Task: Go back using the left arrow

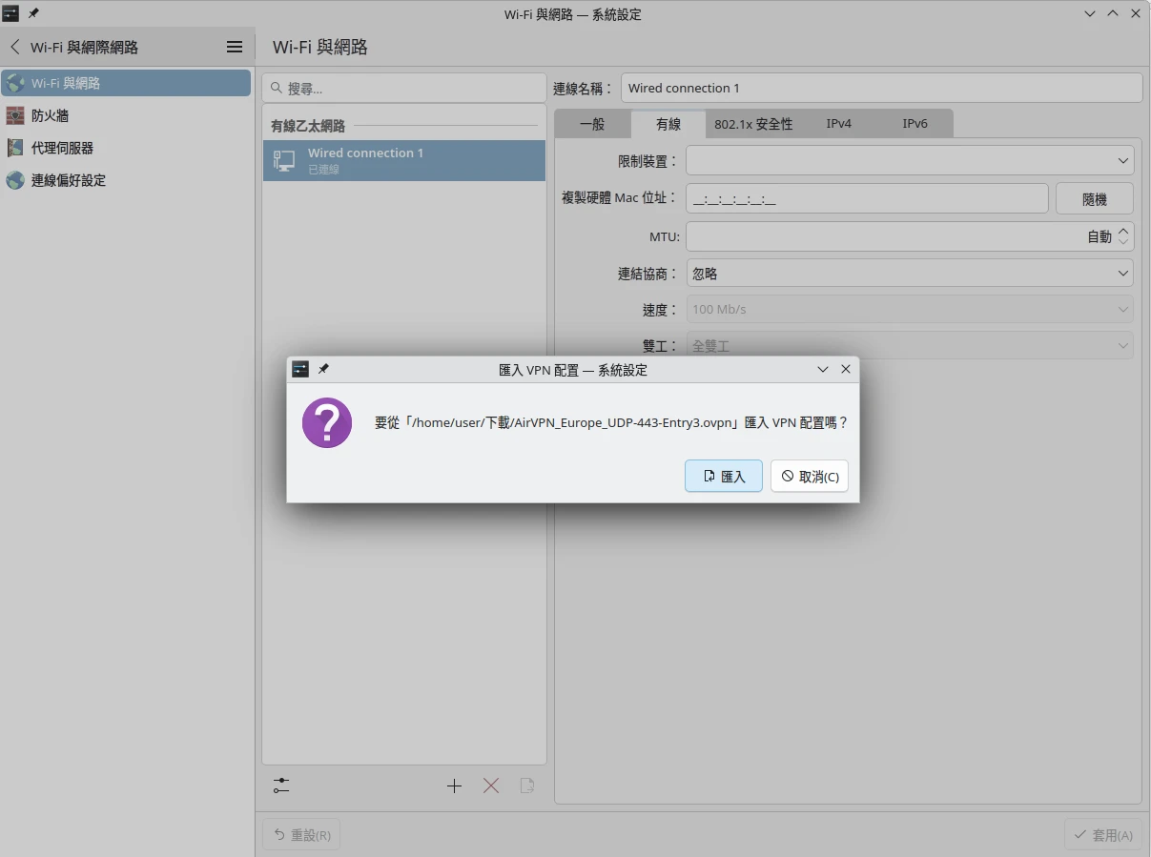Action: (14, 46)
